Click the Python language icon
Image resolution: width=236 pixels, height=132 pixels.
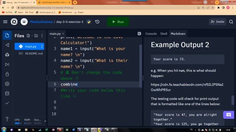coord(89,22)
